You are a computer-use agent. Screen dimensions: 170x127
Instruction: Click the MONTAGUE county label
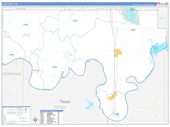coord(12,74)
